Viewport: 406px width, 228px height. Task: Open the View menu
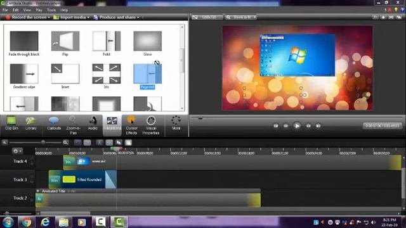pyautogui.click(x=27, y=10)
